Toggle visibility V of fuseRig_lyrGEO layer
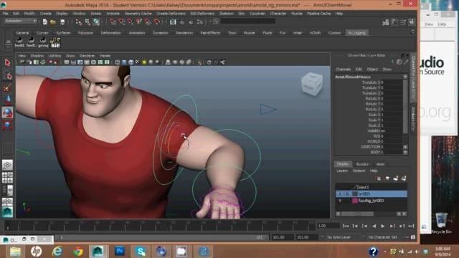The width and height of the screenshot is (459, 258). 339,201
